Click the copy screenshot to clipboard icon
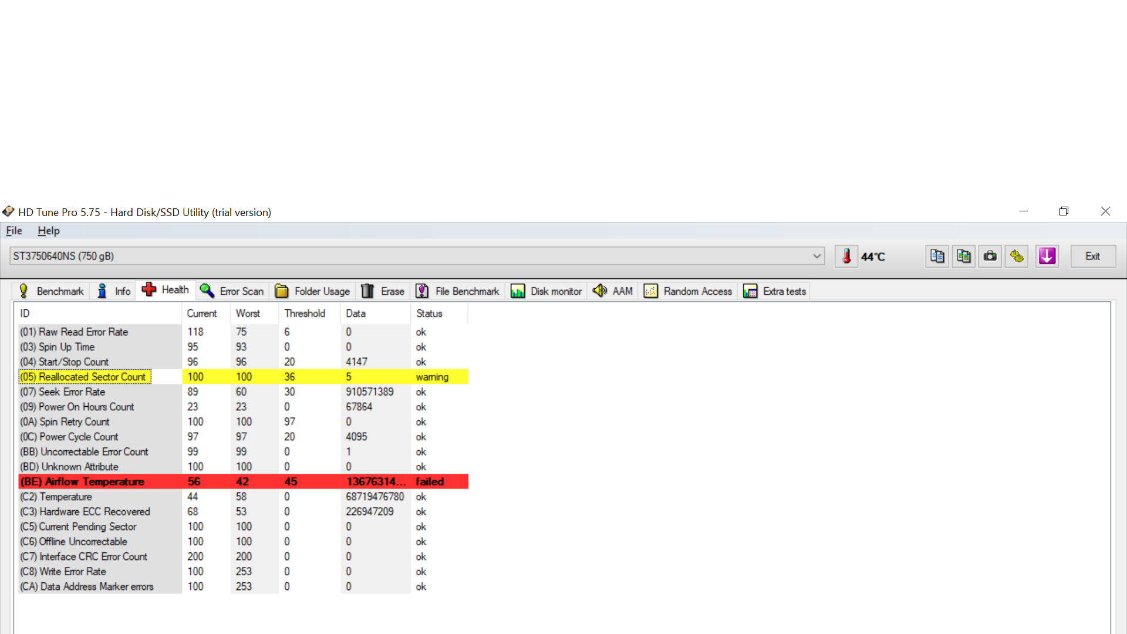Screen dimensions: 1127x634 964,257
